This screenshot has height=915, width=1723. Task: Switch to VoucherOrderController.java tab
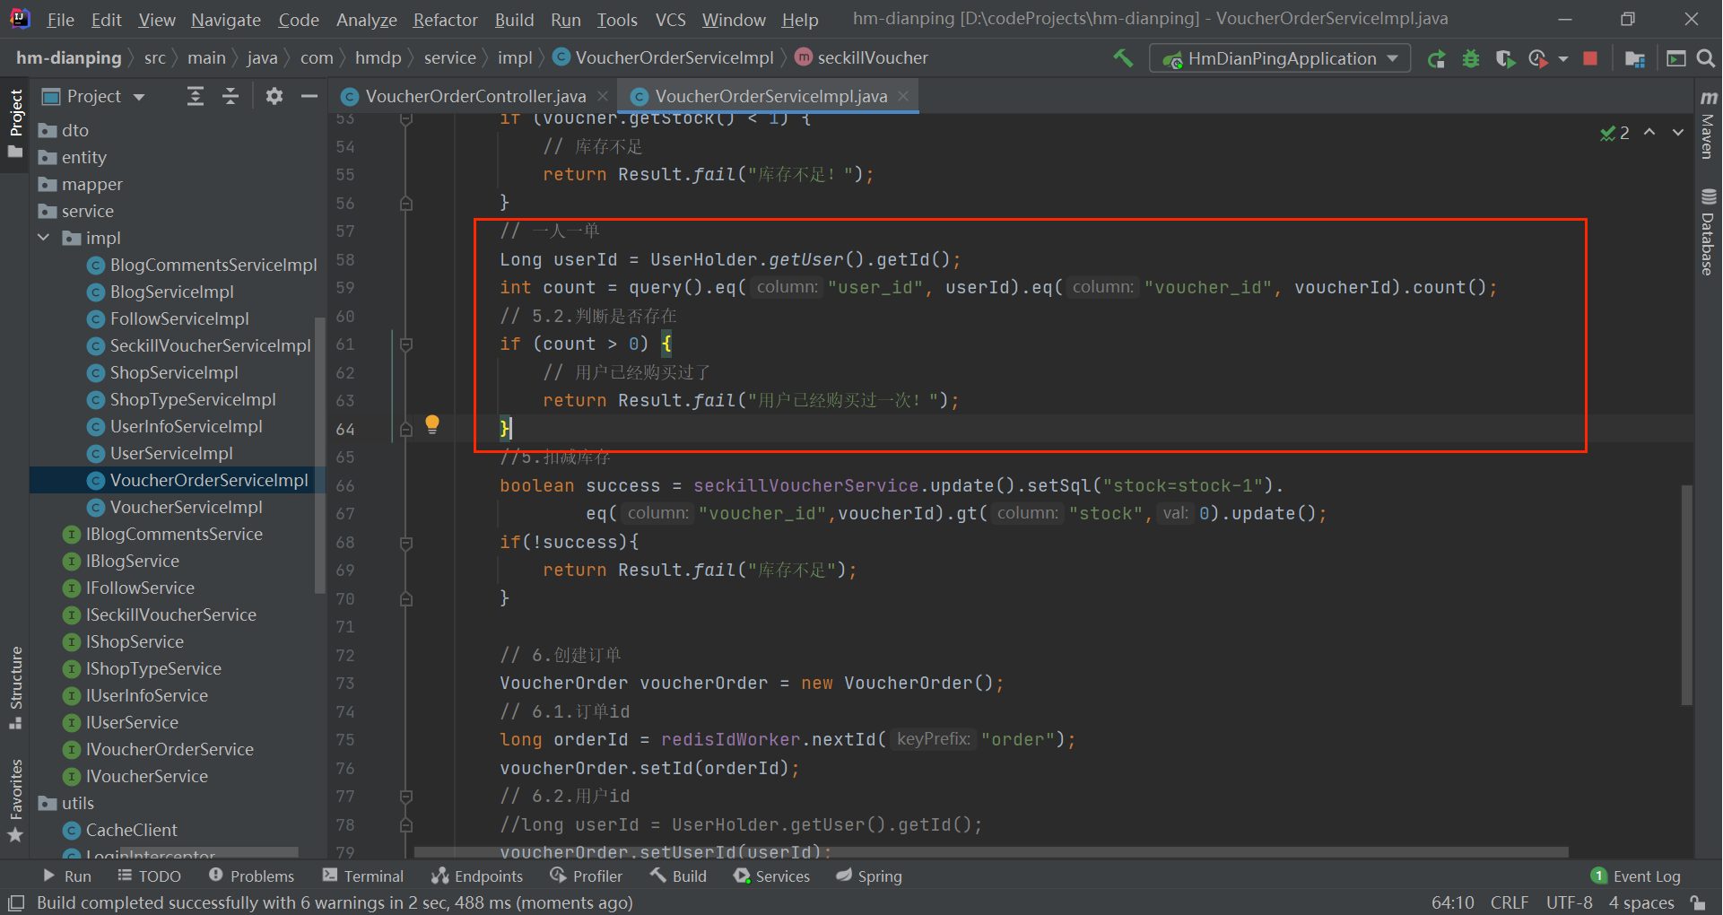click(x=475, y=96)
